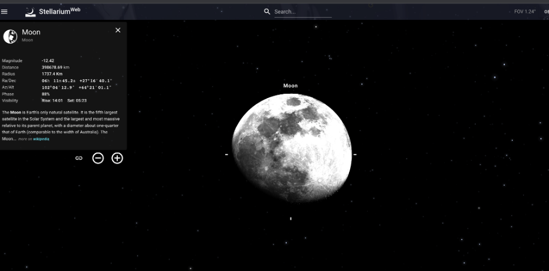The image size is (549, 271).
Task: Click the Moon title in info panel
Action: [31, 32]
